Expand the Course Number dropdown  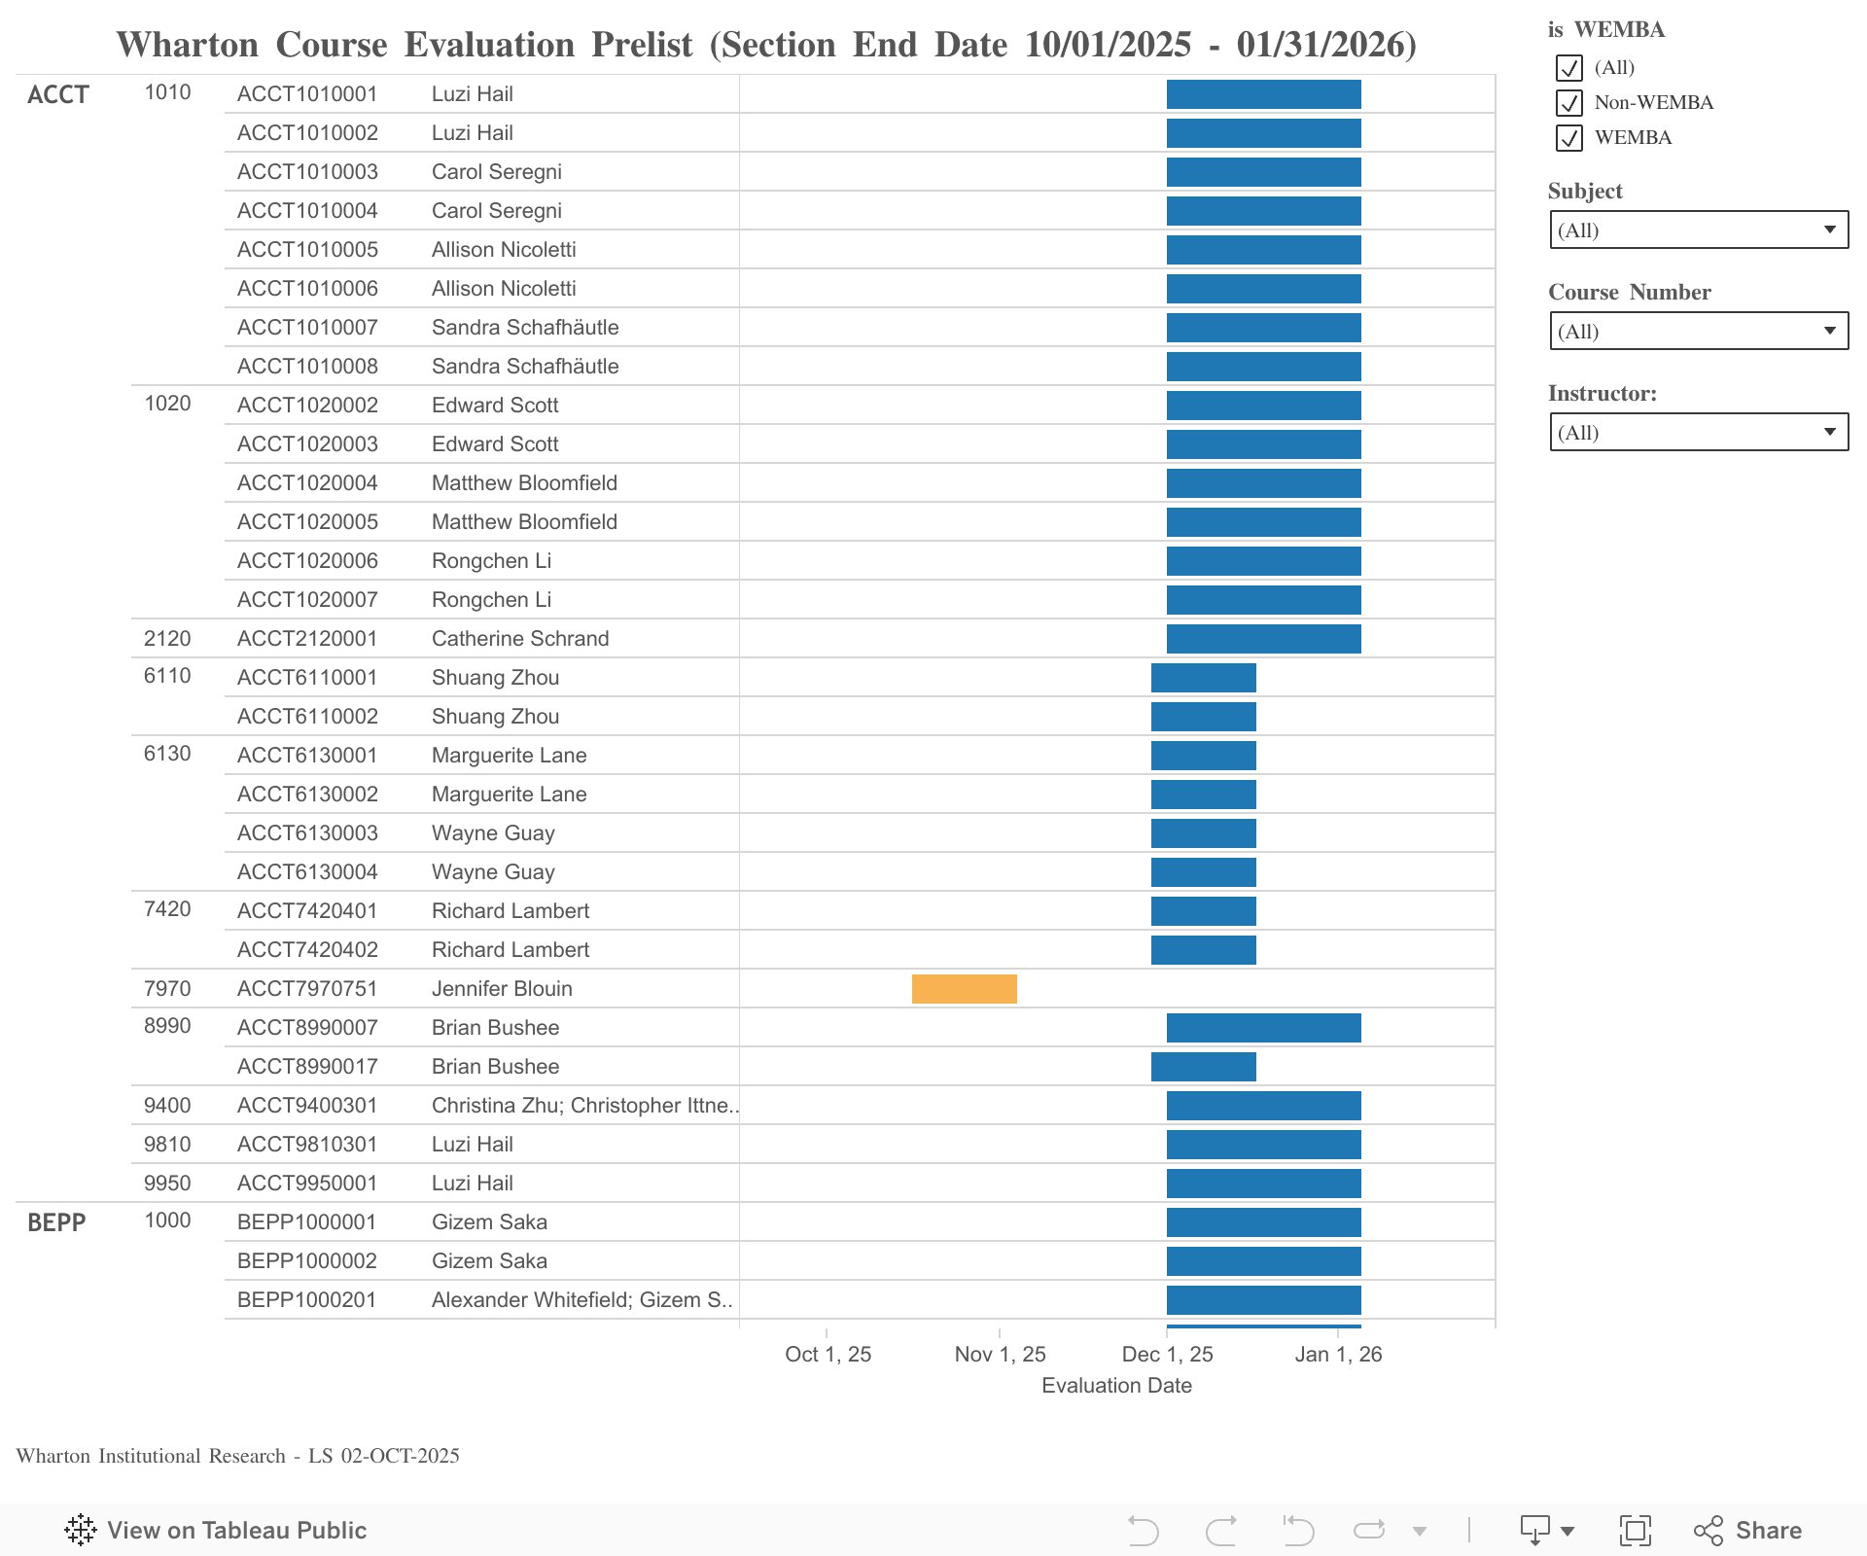[x=1698, y=332]
